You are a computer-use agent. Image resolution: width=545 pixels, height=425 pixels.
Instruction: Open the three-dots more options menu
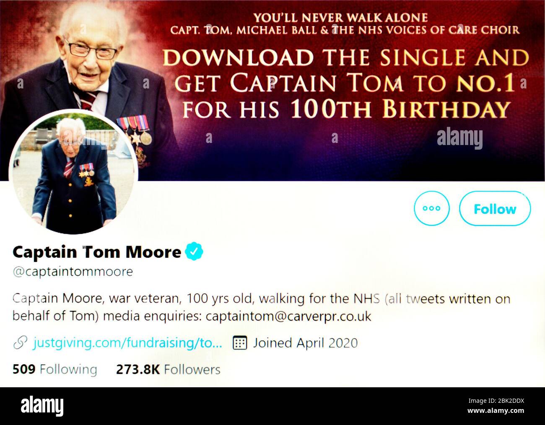[431, 208]
